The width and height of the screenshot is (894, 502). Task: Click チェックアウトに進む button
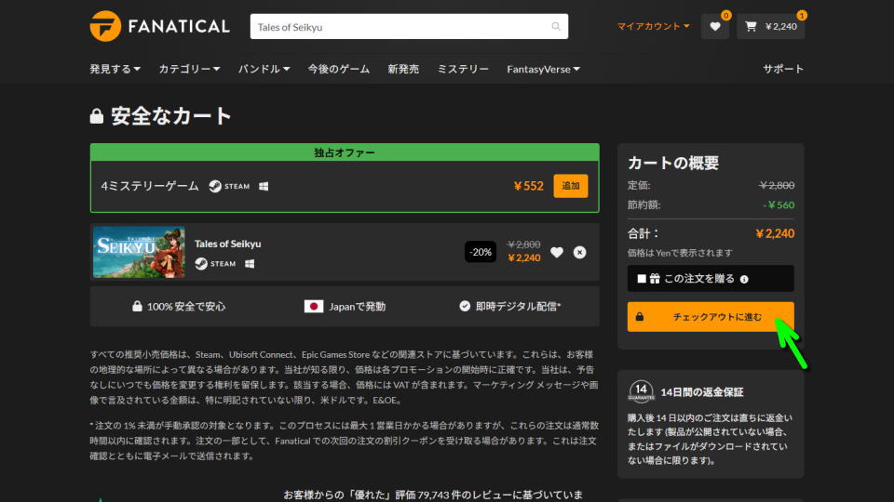(x=711, y=316)
